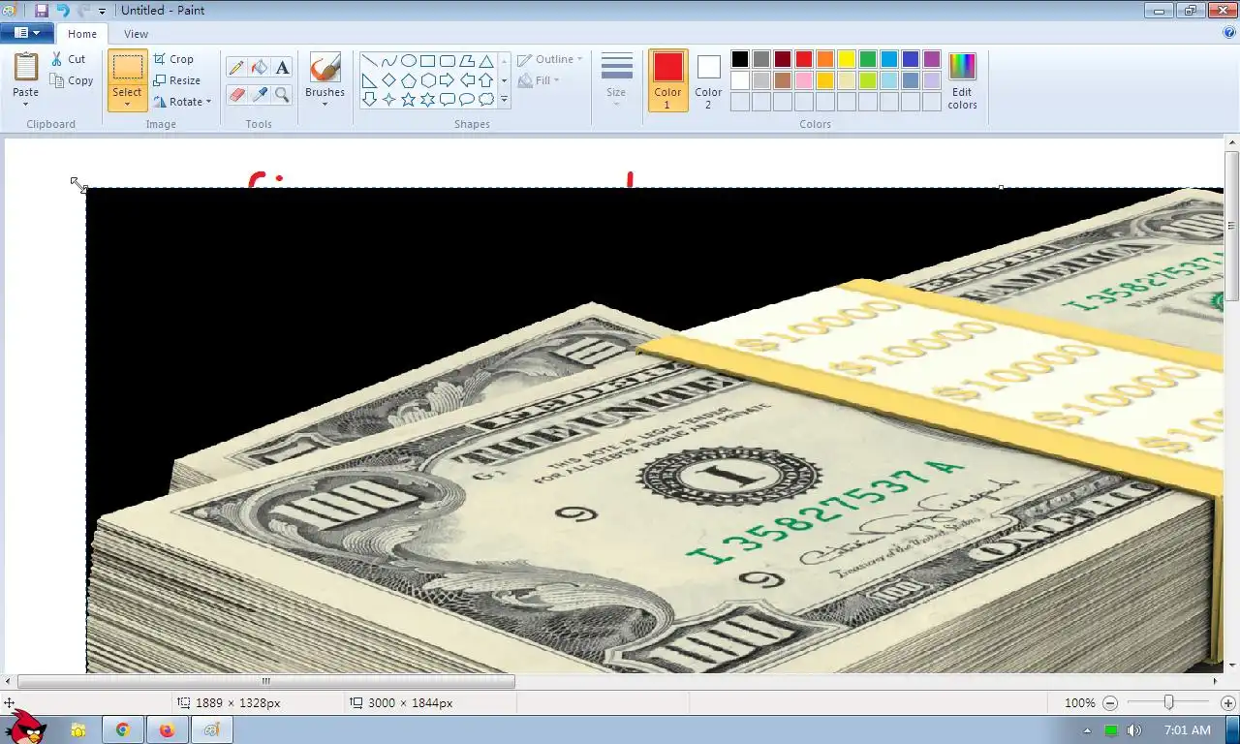
Task: Open the Edit colors dialog
Action: [962, 80]
